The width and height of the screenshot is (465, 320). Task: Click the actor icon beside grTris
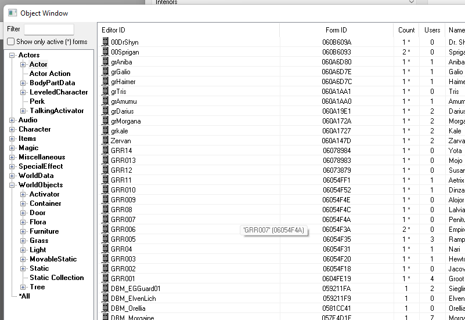pyautogui.click(x=105, y=91)
